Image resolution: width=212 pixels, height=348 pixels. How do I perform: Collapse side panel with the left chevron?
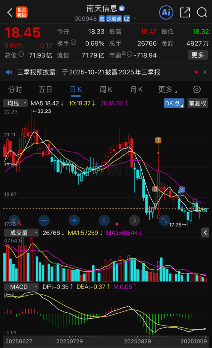pos(205,233)
